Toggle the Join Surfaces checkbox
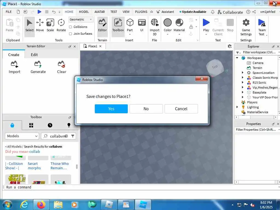The height and width of the screenshot is (210, 280). click(70, 34)
